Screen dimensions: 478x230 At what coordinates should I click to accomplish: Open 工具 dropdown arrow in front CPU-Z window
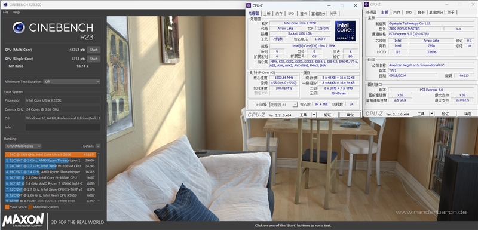pos(314,115)
